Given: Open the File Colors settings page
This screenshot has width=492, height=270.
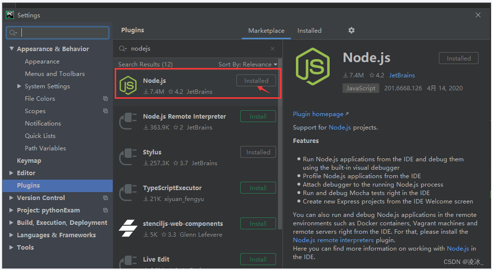Looking at the screenshot, I should (40, 98).
